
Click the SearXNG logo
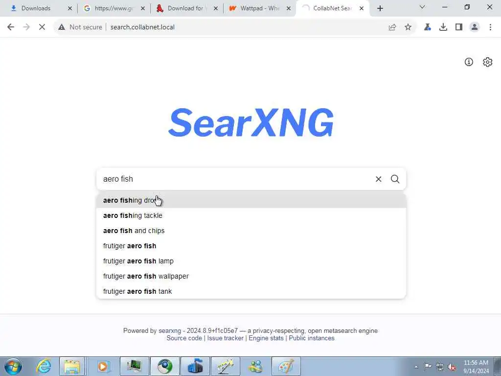pos(251,122)
